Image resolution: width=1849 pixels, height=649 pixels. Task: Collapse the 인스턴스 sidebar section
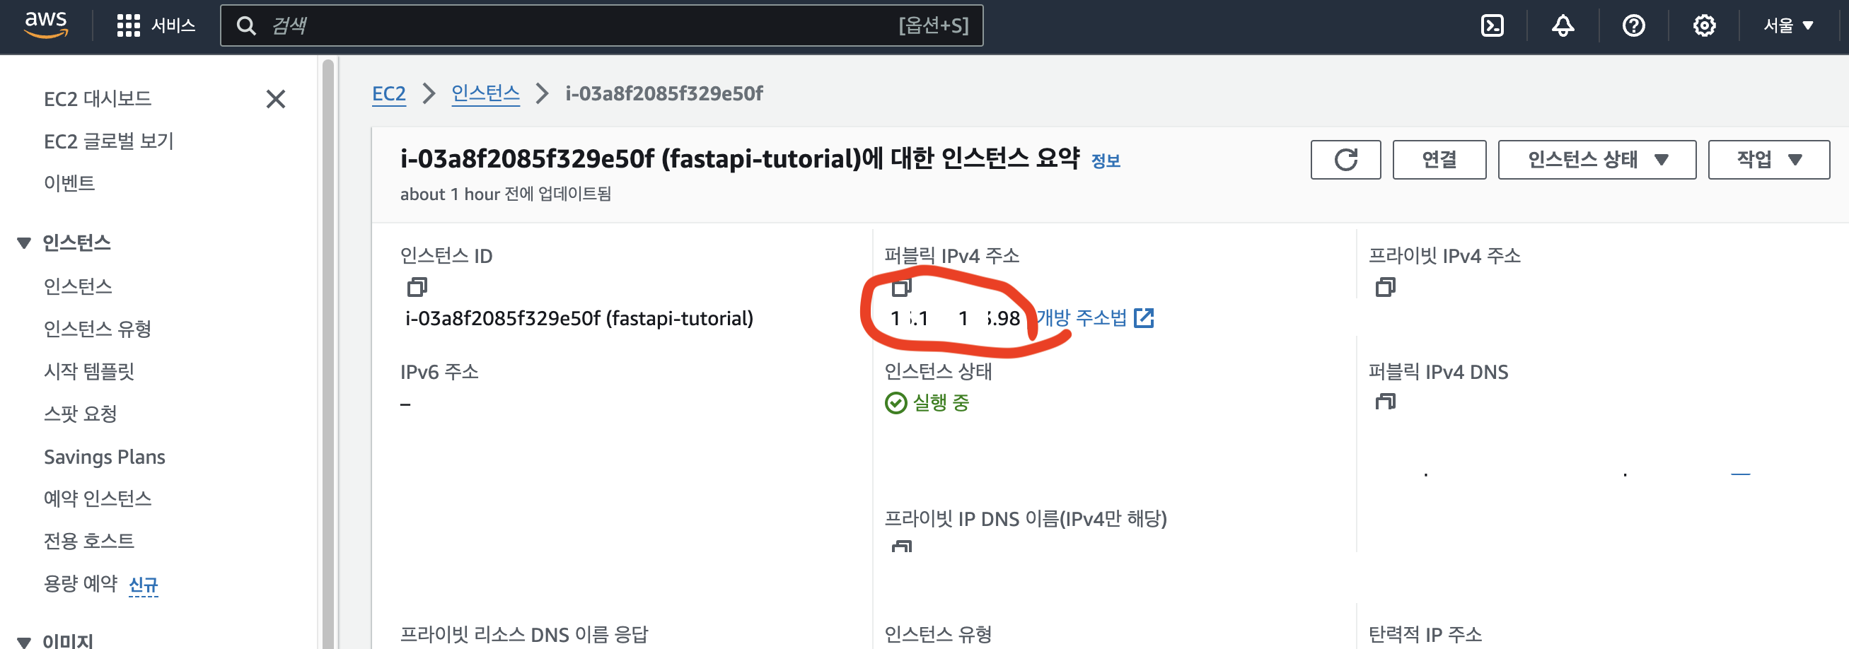tap(23, 243)
